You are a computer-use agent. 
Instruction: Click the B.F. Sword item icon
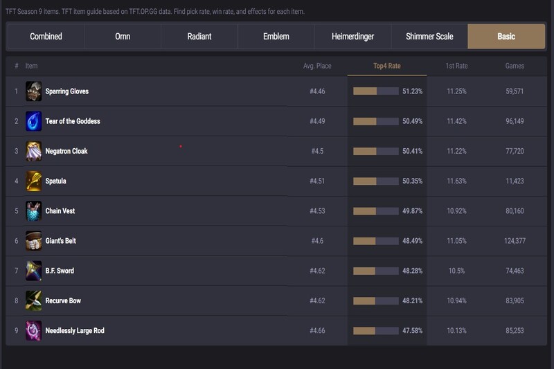(x=33, y=271)
